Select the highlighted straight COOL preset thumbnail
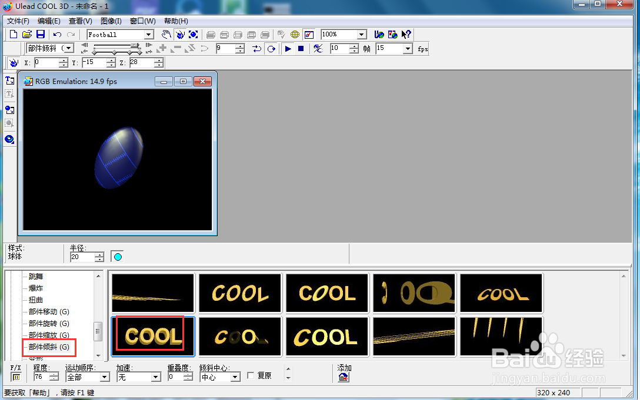This screenshot has width=640, height=400. tap(153, 337)
